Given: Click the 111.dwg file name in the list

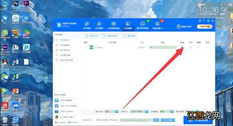Looking at the screenshot, I should 99,48.
